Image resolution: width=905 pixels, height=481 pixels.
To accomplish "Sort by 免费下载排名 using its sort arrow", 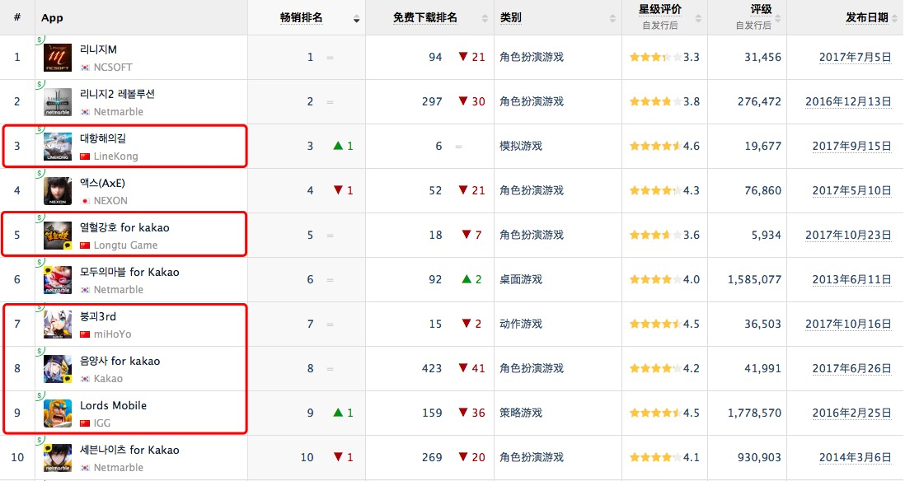I will click(x=485, y=19).
